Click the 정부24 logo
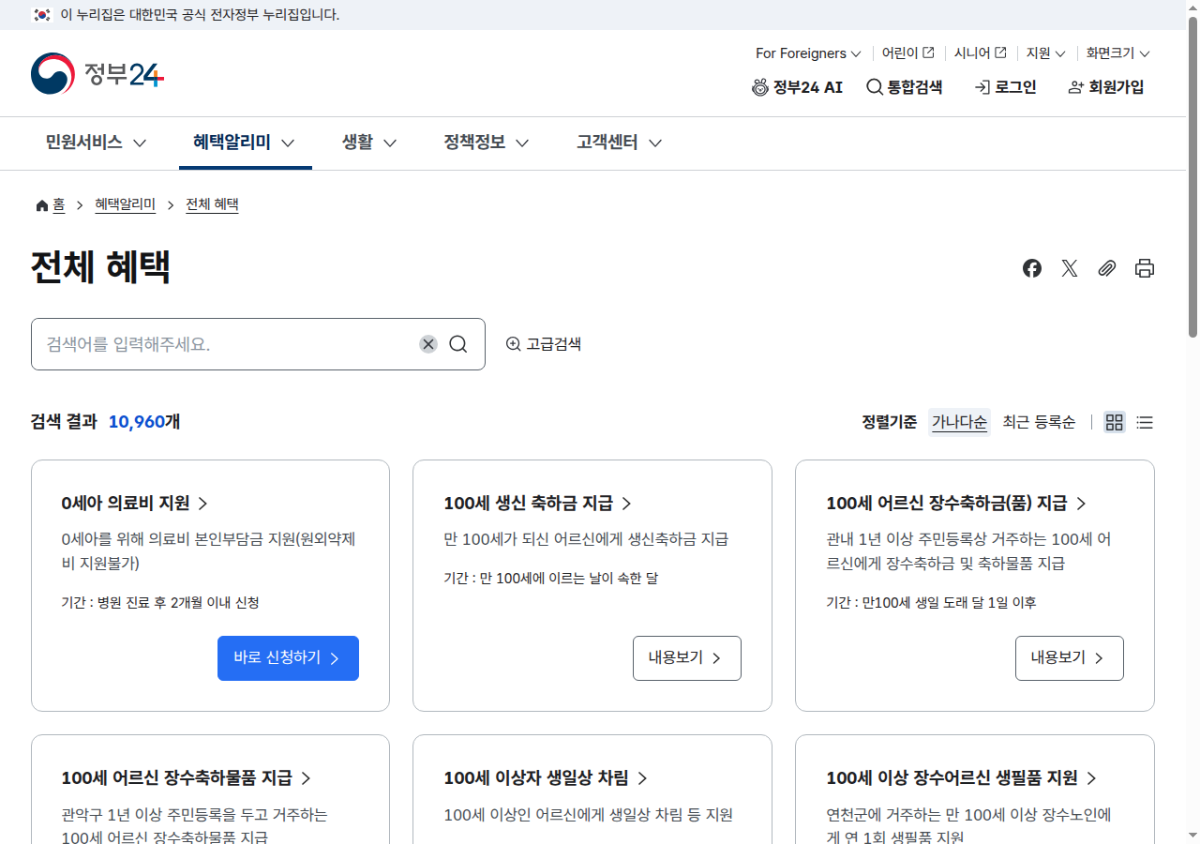1200x844 pixels. pos(97,74)
